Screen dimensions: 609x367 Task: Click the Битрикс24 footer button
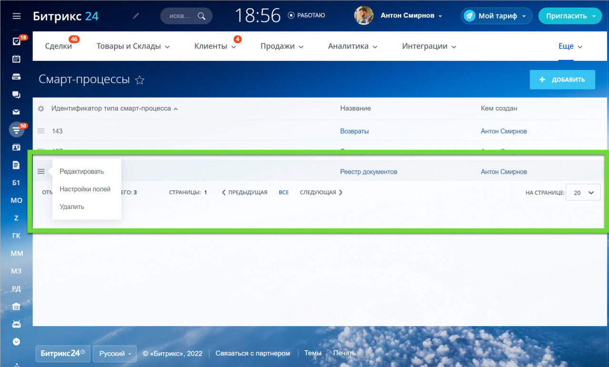(x=63, y=354)
